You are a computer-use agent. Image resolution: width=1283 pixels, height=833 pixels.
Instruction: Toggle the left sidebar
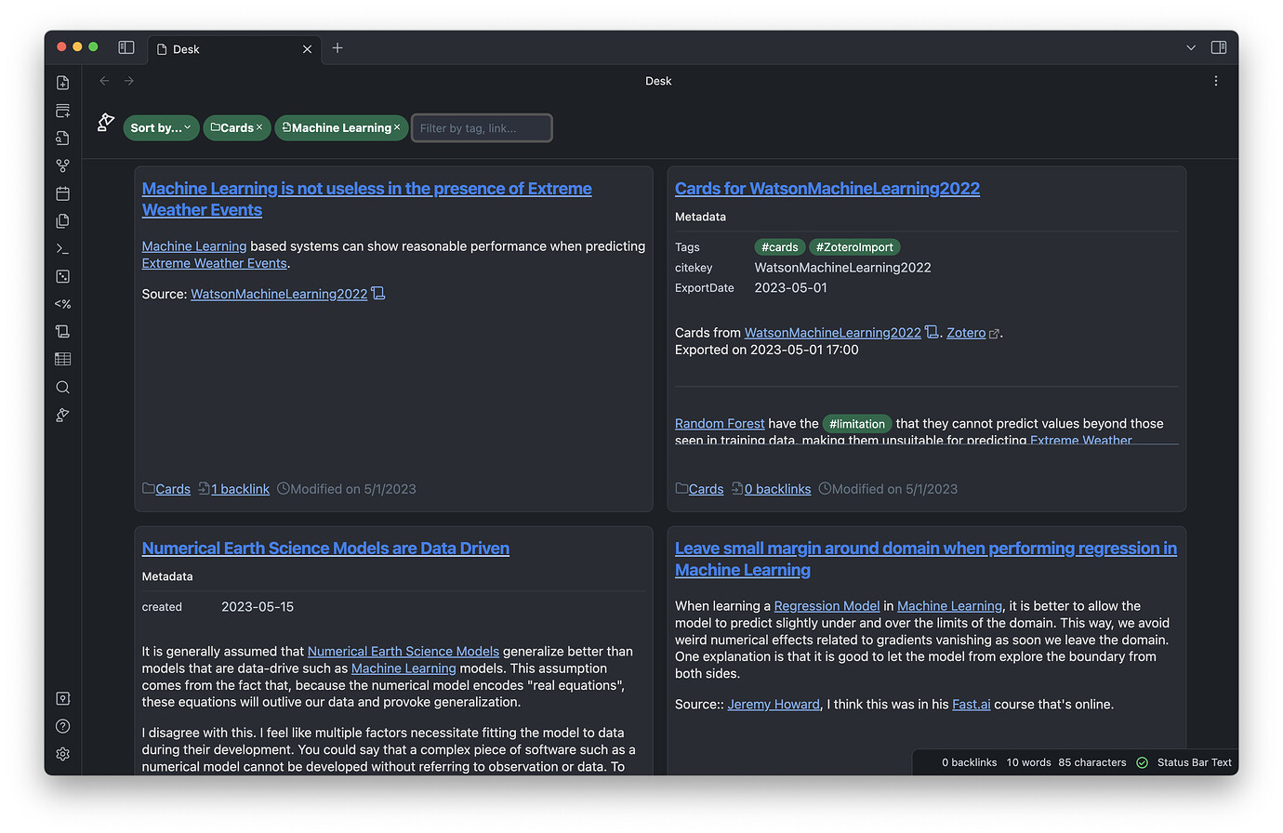126,47
